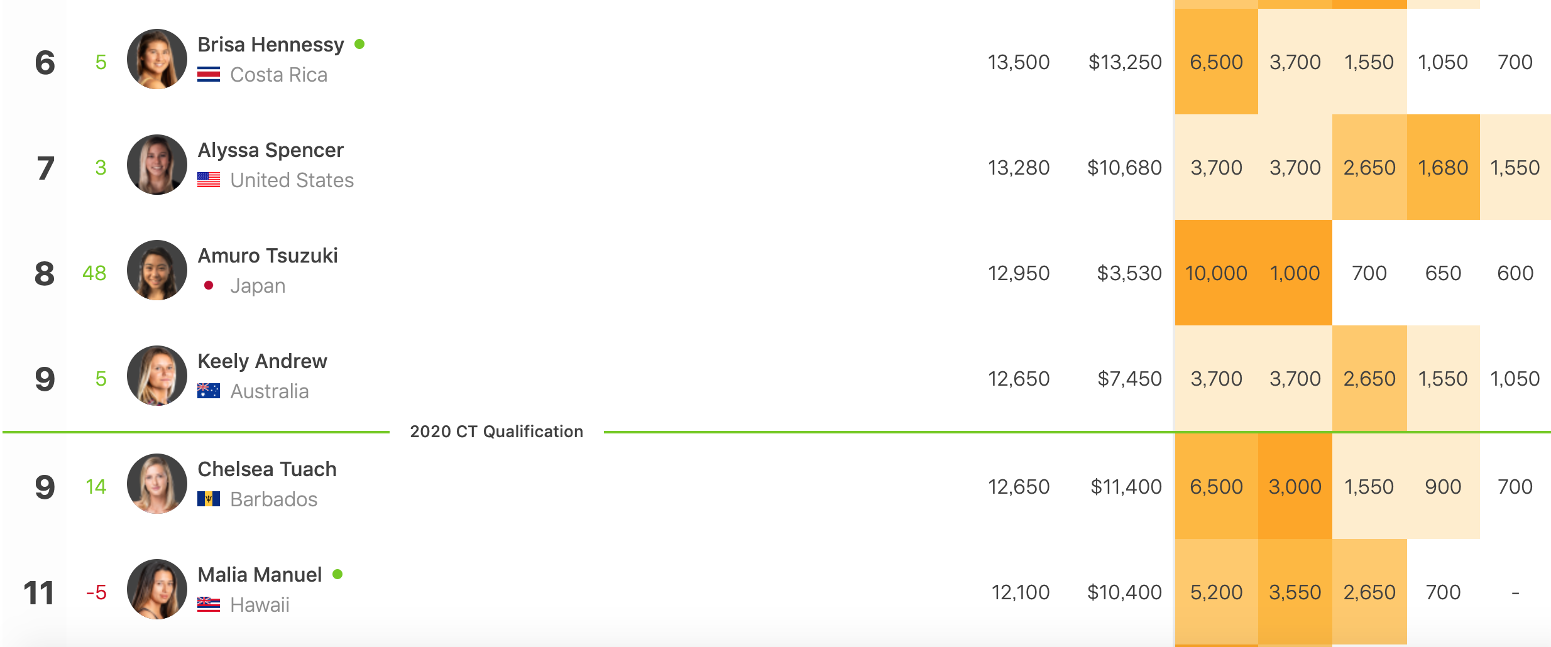
Task: Click the Hawaii flag icon
Action: click(x=209, y=605)
